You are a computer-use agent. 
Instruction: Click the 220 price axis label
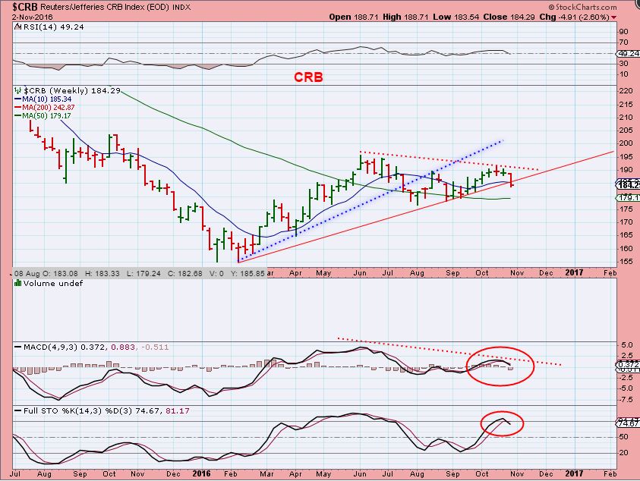click(626, 91)
